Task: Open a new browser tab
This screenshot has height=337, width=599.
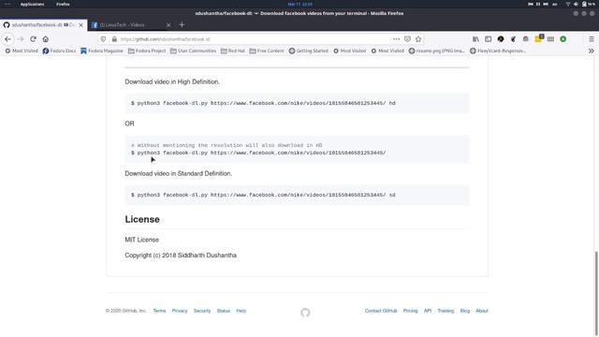Action: click(x=182, y=25)
